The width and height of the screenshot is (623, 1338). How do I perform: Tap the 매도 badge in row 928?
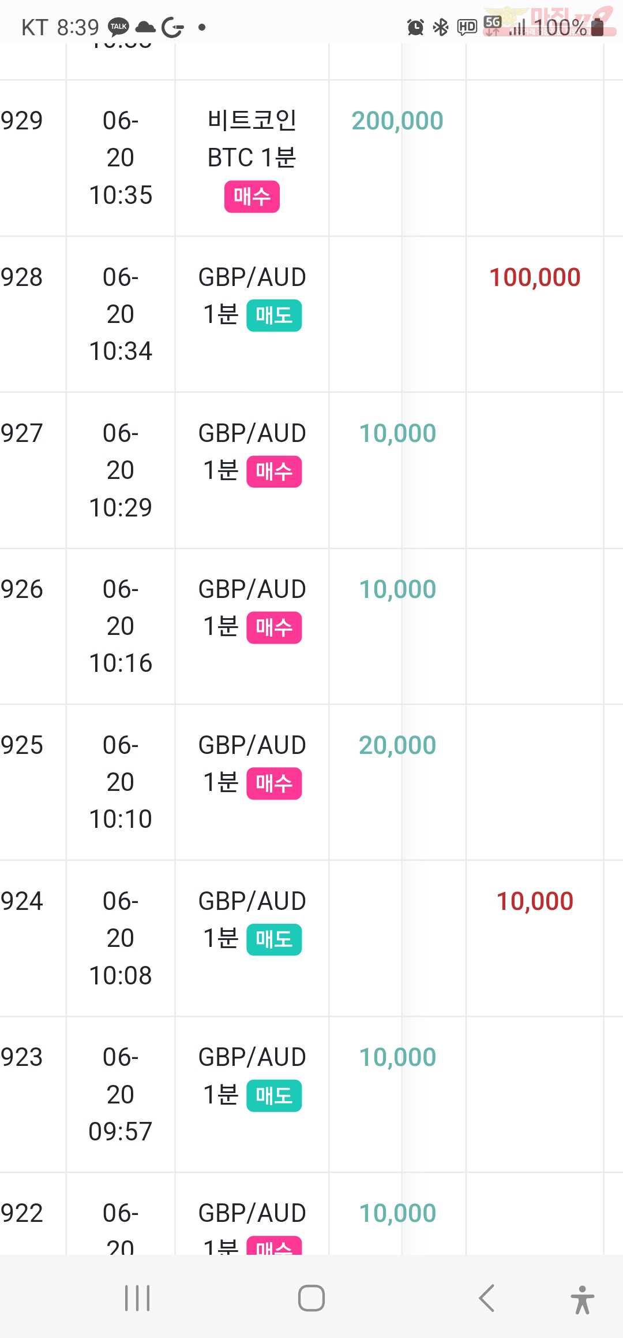(274, 315)
